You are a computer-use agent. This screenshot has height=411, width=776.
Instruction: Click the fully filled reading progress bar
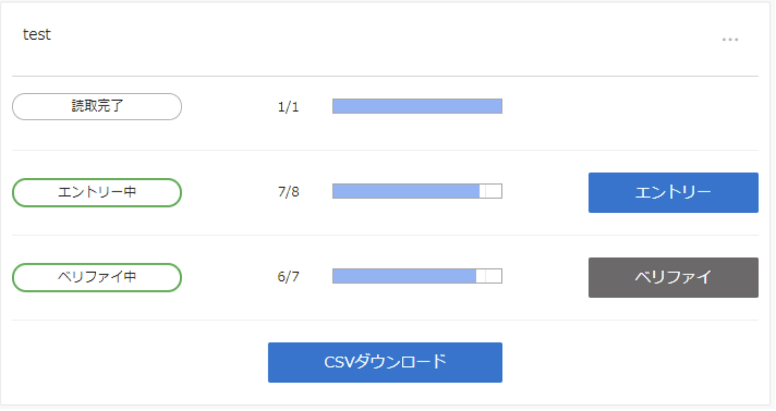click(x=417, y=106)
